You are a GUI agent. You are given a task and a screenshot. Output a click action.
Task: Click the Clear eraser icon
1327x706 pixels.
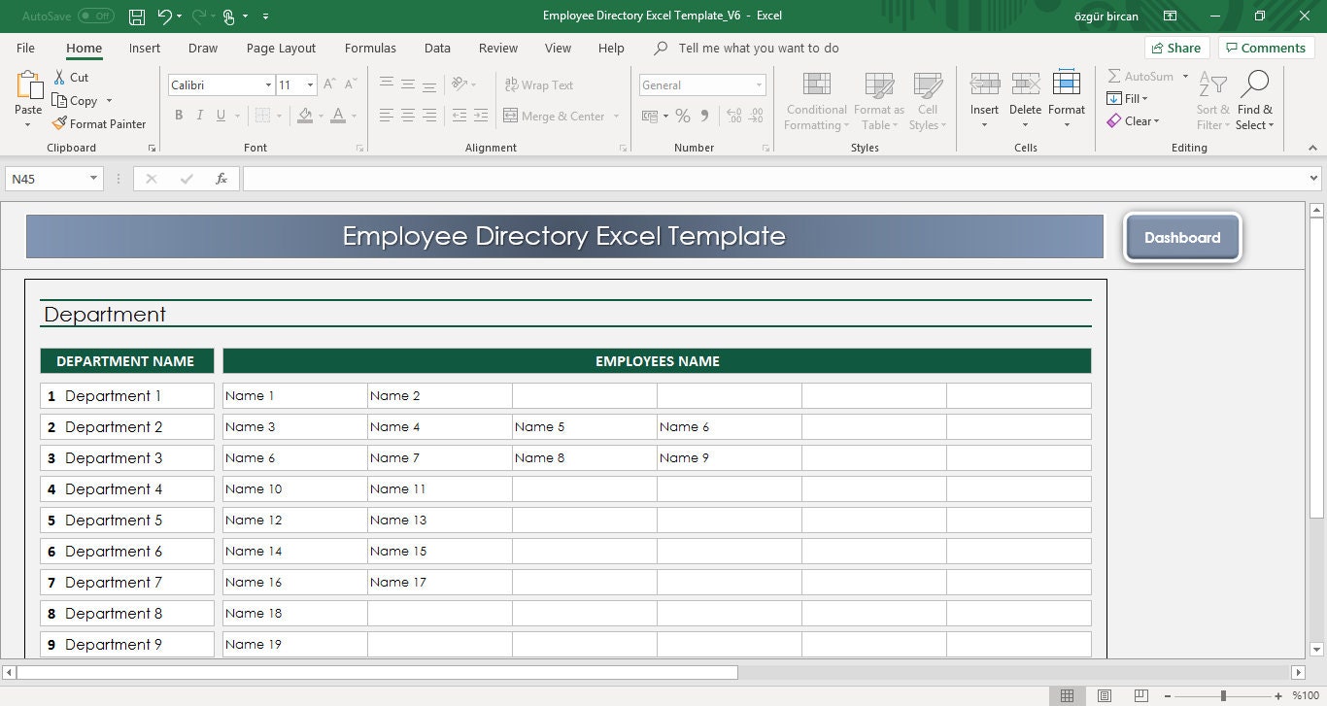click(1115, 120)
